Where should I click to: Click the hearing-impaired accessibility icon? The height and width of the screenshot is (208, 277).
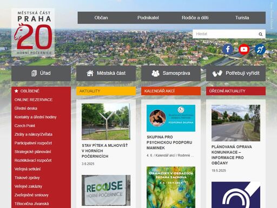260,49
